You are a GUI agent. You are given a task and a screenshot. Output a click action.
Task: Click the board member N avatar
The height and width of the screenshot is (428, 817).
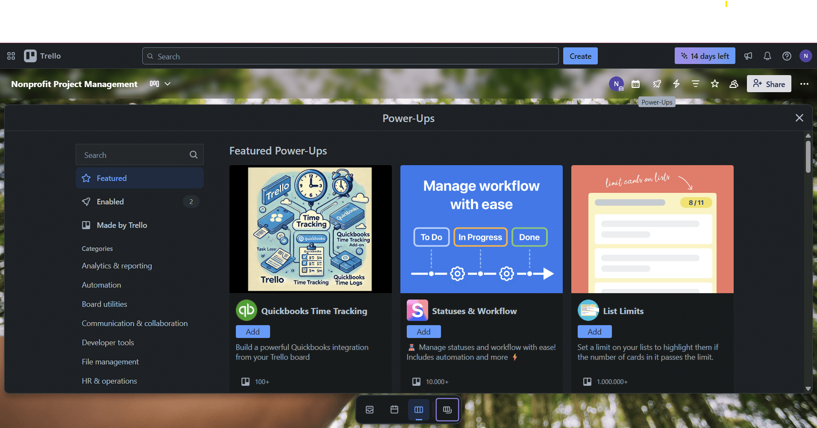tap(616, 84)
